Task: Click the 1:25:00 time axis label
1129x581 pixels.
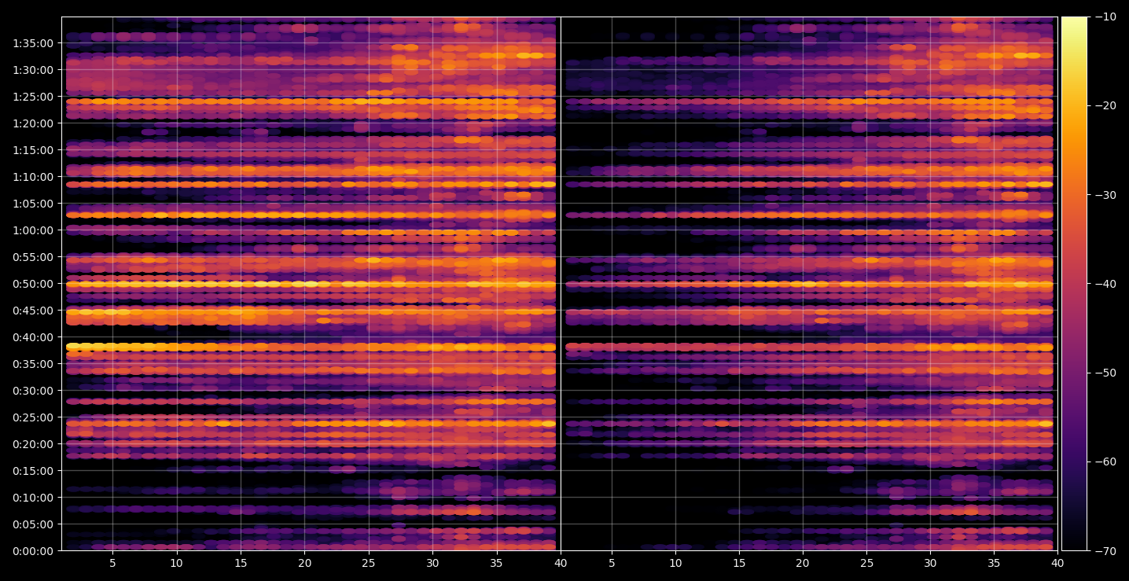Action: pos(34,97)
